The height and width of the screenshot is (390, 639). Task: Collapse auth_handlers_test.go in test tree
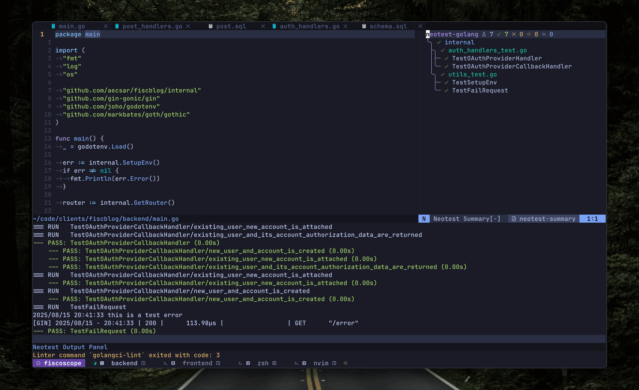(487, 50)
